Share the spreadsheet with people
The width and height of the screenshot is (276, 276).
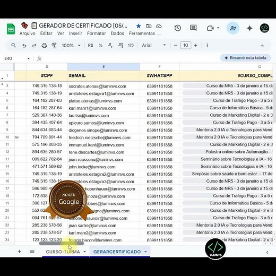[x=233, y=28]
